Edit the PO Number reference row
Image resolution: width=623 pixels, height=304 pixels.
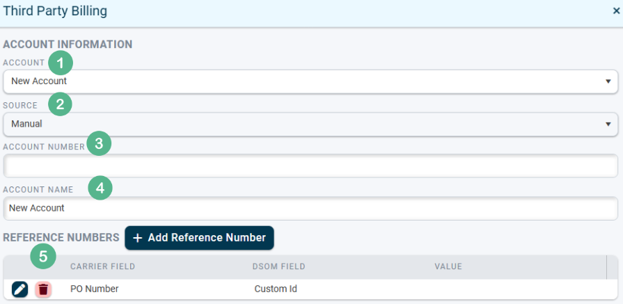coord(19,289)
